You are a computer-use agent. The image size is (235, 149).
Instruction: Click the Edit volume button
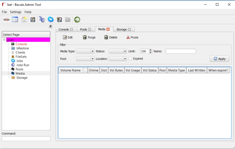(x=68, y=37)
